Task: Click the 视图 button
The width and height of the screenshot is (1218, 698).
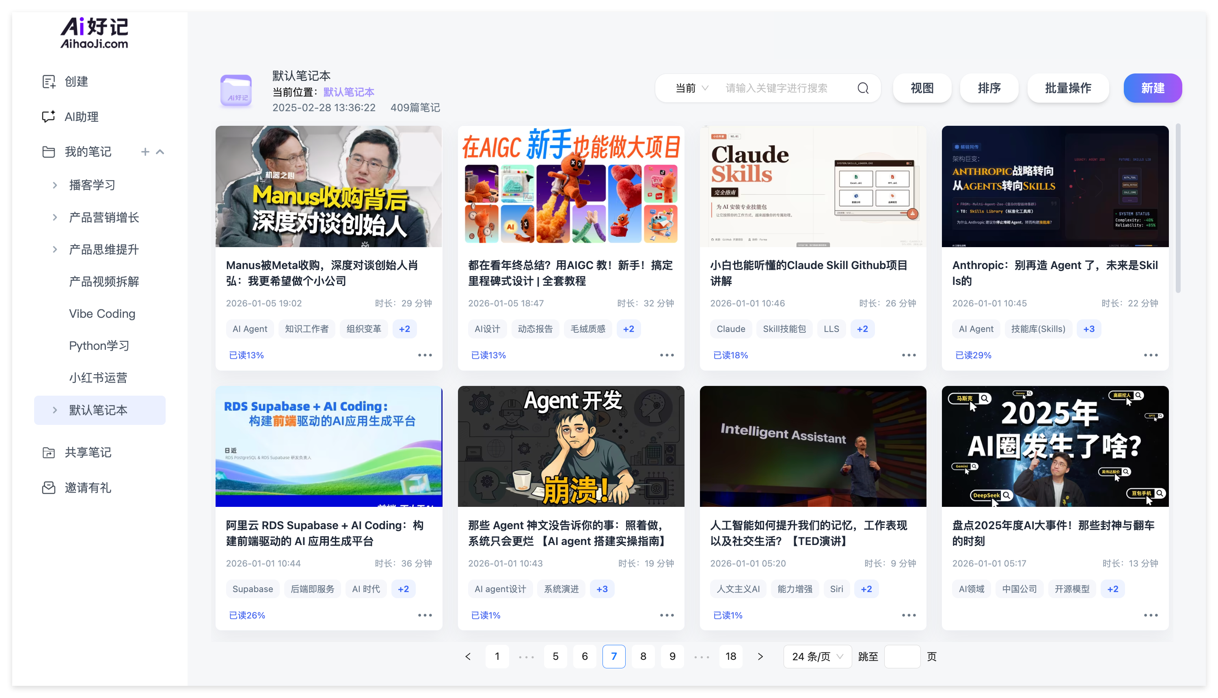Action: point(922,88)
